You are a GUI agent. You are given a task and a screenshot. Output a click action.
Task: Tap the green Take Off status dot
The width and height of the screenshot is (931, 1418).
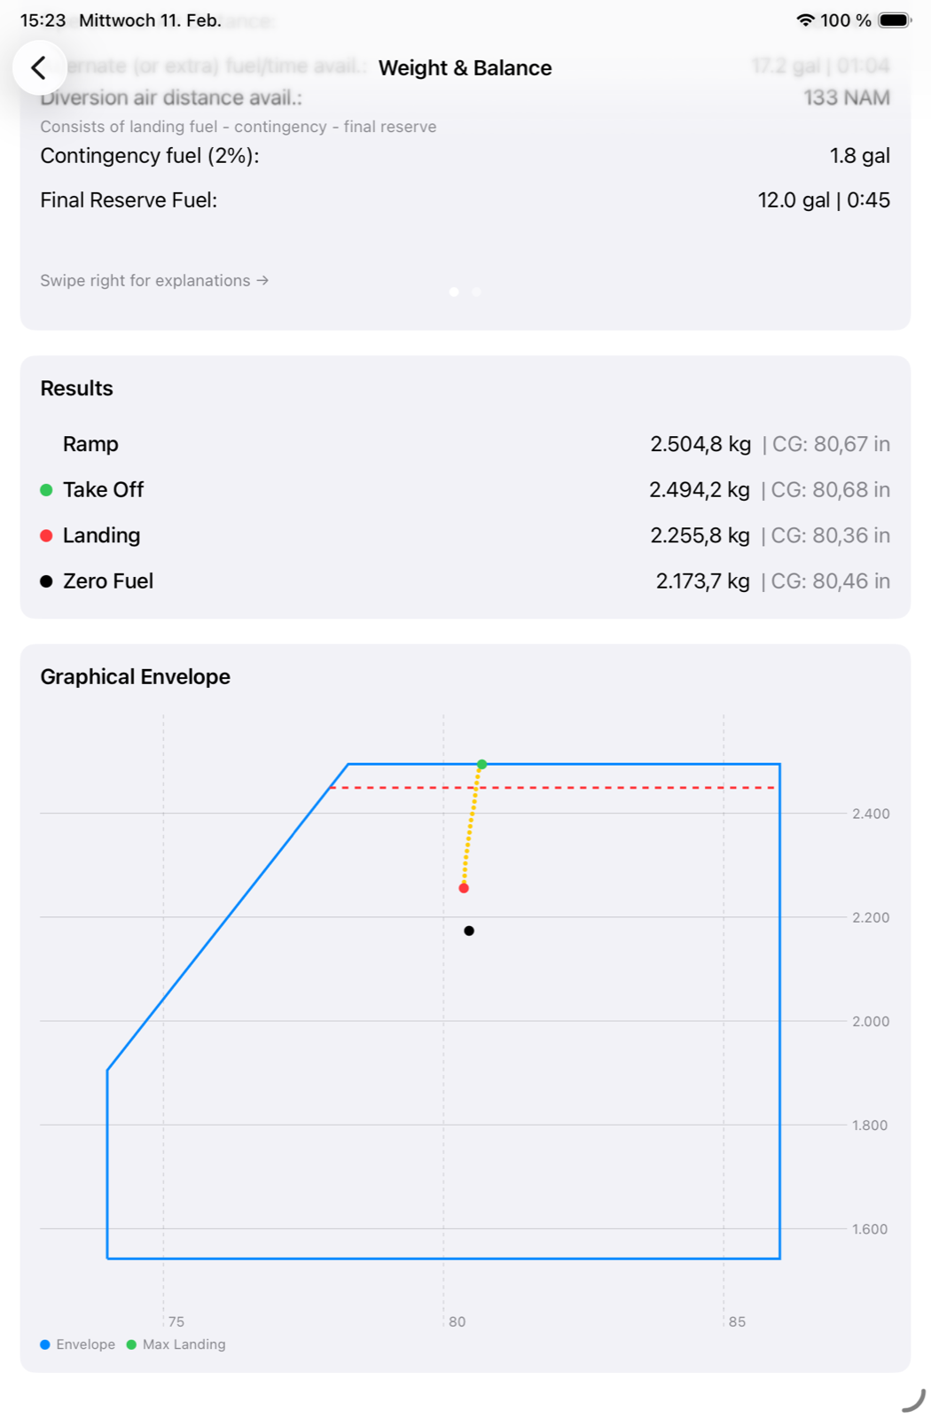coord(46,489)
